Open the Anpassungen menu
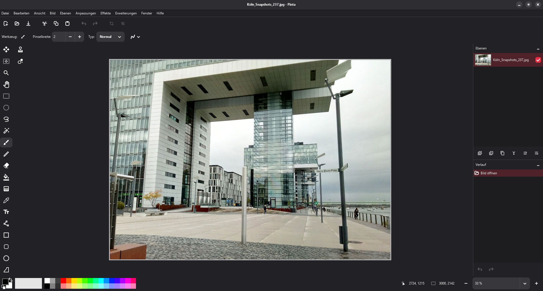The height and width of the screenshot is (291, 543). (x=86, y=13)
